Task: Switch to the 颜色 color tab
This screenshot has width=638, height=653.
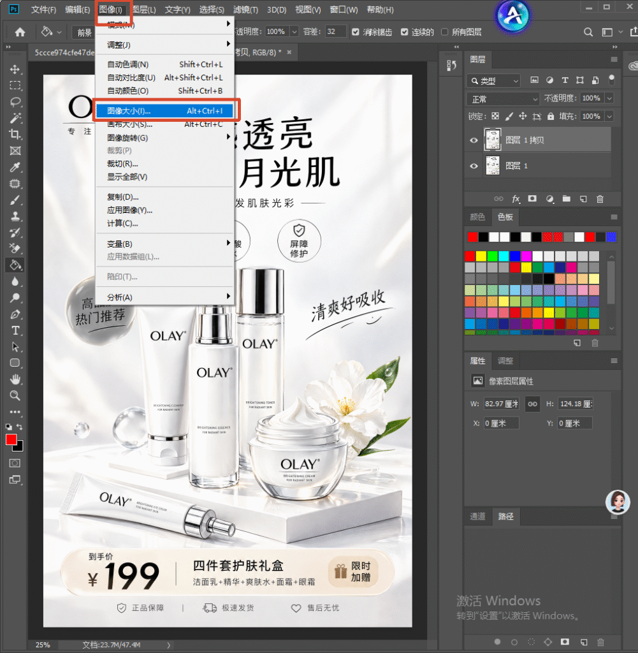Action: pyautogui.click(x=478, y=217)
